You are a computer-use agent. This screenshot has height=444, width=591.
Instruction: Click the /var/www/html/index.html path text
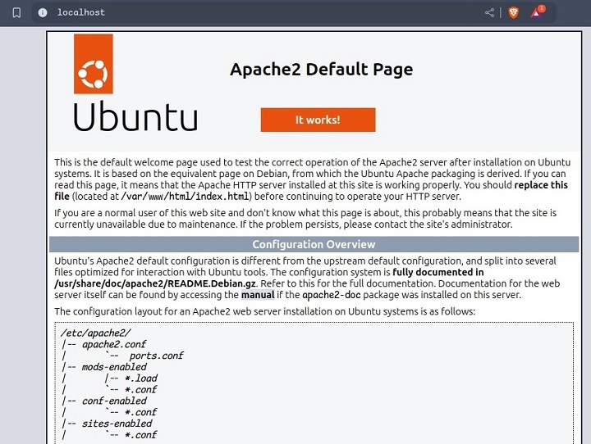185,197
